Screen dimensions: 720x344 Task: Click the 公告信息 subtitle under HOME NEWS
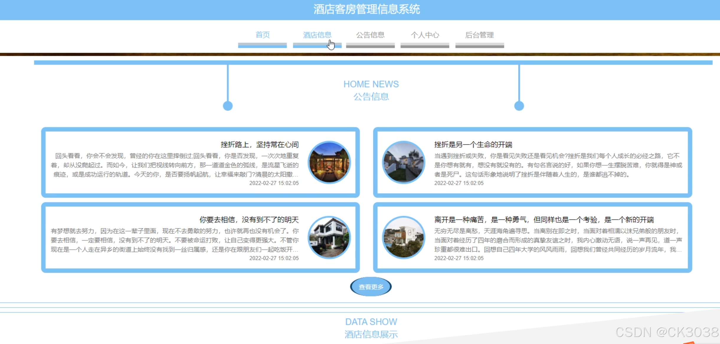(371, 97)
